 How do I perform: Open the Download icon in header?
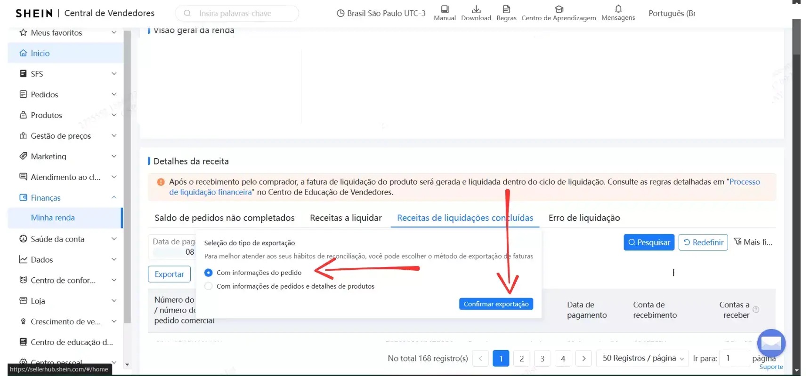point(476,9)
